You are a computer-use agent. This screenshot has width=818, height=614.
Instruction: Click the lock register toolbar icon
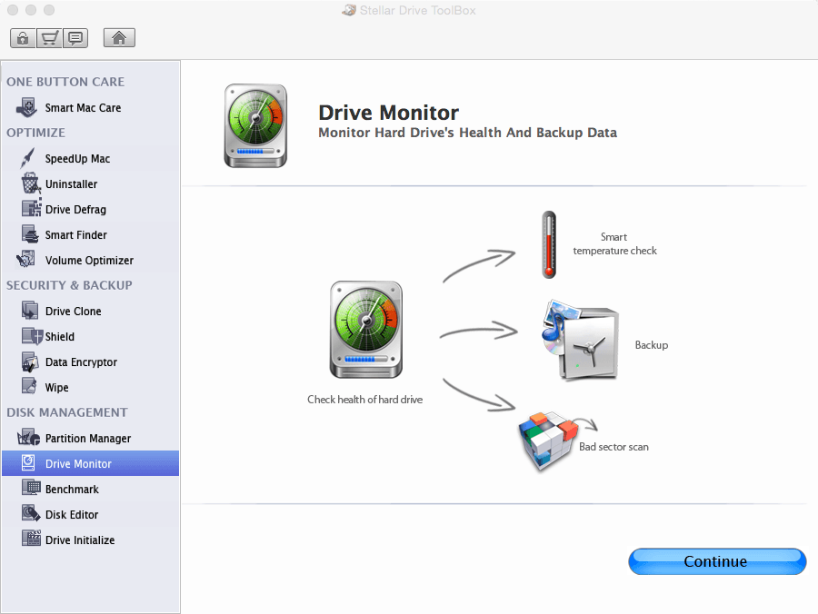point(23,38)
